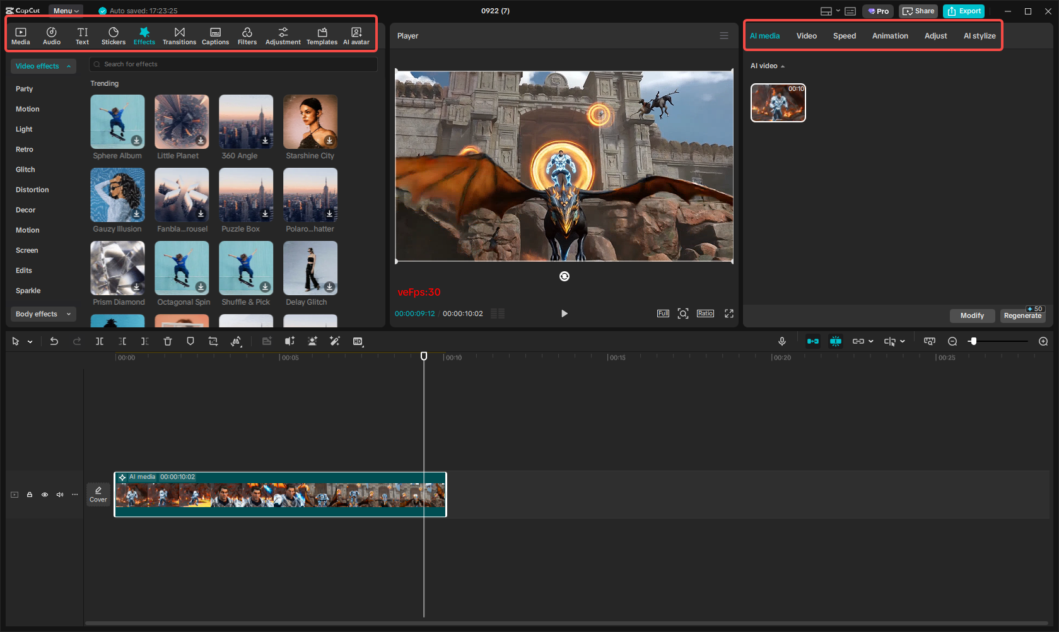The image size is (1059, 632).
Task: Collapse the Video effects category
Action: tap(44, 66)
